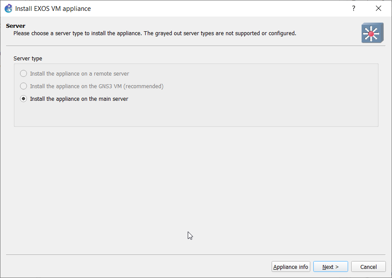Screen dimensions: 392x278
Task: Cancel the appliance installation wizard
Action: [368, 267]
